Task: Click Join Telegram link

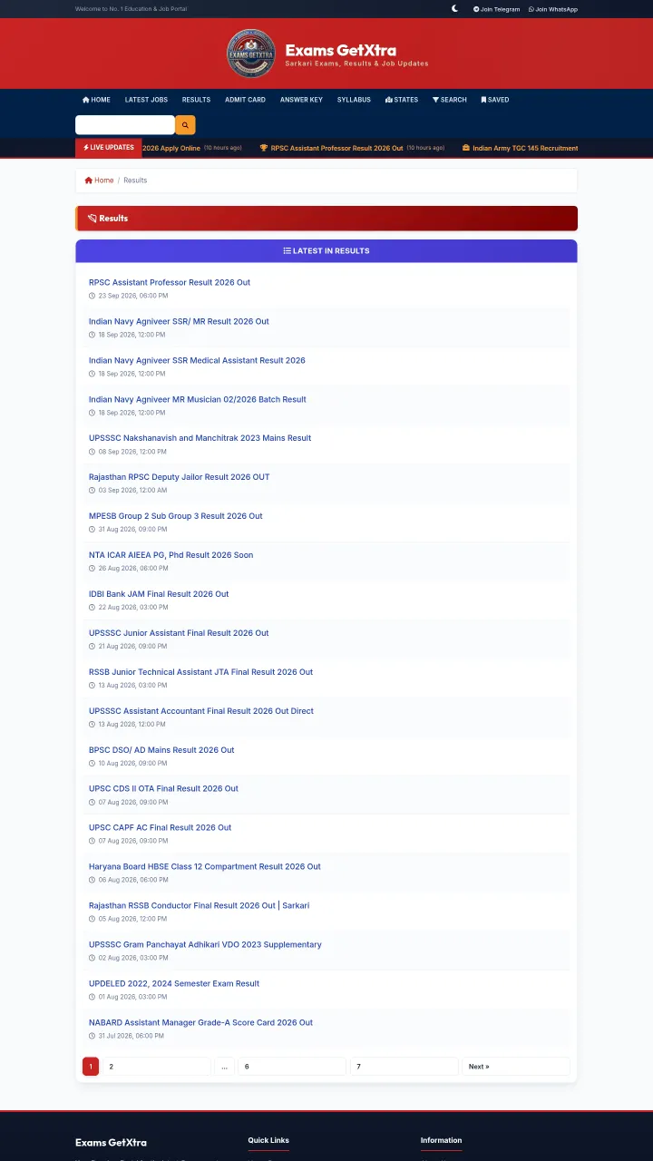Action: [x=497, y=9]
